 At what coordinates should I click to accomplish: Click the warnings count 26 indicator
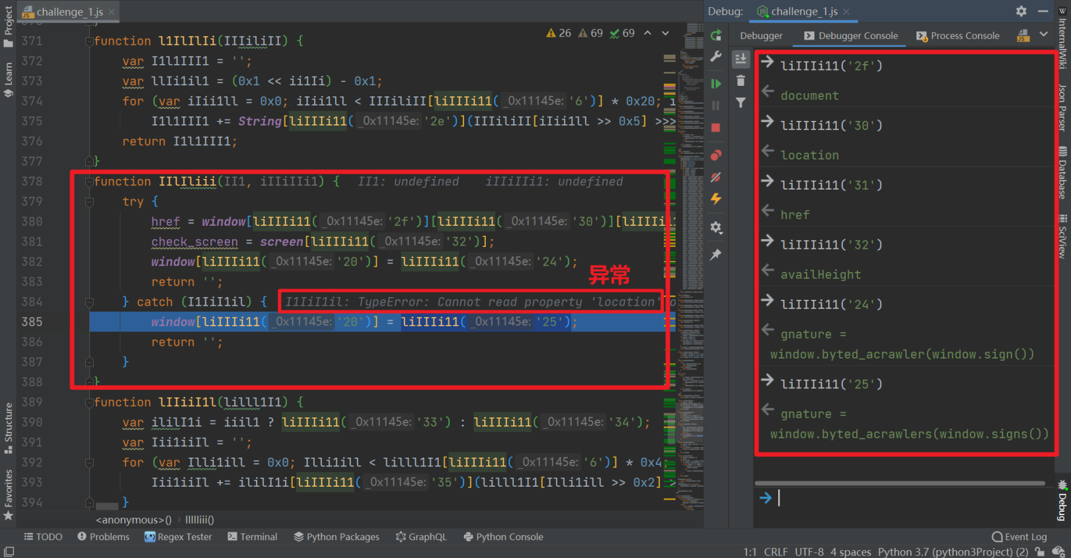point(559,33)
